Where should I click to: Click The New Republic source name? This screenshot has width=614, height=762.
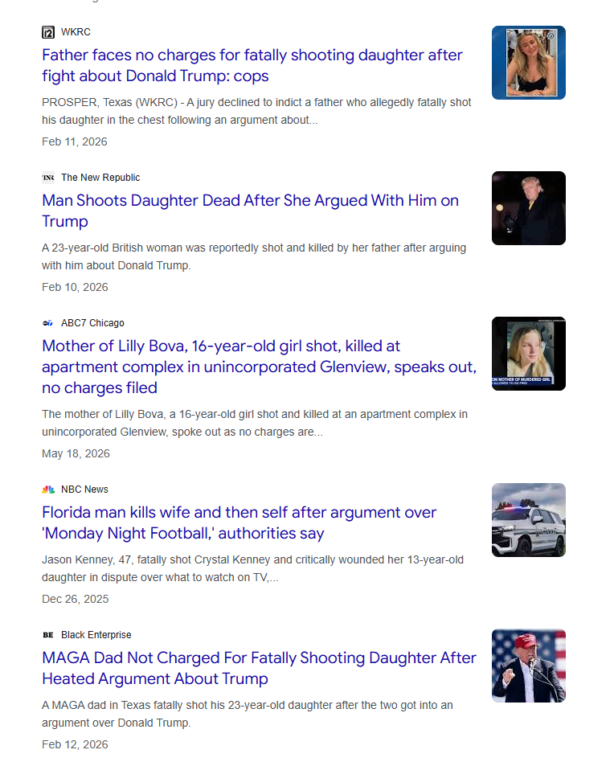(100, 178)
